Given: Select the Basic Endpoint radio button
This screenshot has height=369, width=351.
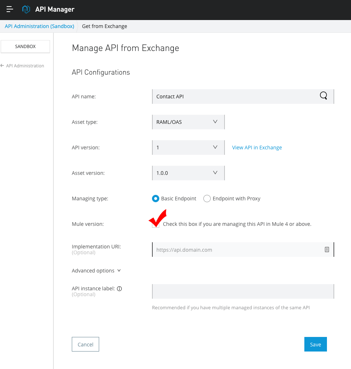Looking at the screenshot, I should pyautogui.click(x=156, y=199).
